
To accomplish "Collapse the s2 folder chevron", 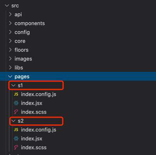I will tap(13, 121).
